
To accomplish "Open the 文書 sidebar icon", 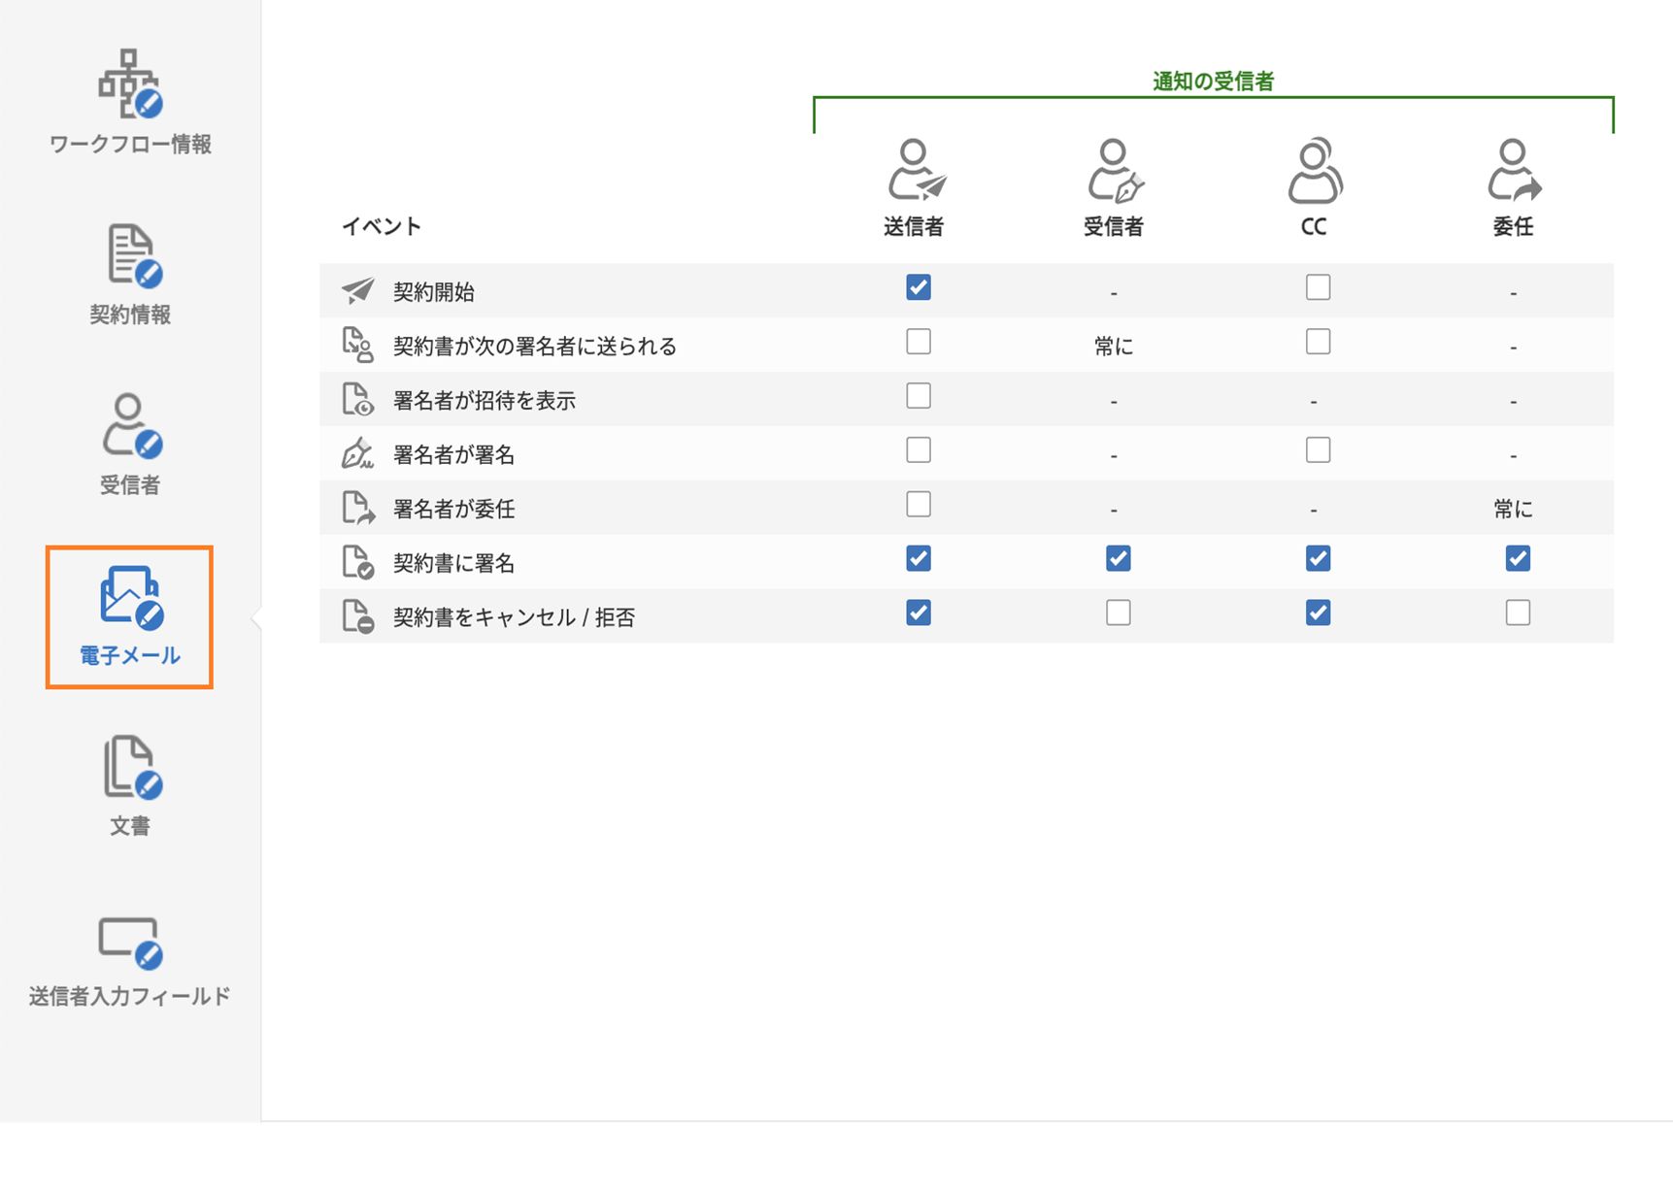I will point(133,767).
